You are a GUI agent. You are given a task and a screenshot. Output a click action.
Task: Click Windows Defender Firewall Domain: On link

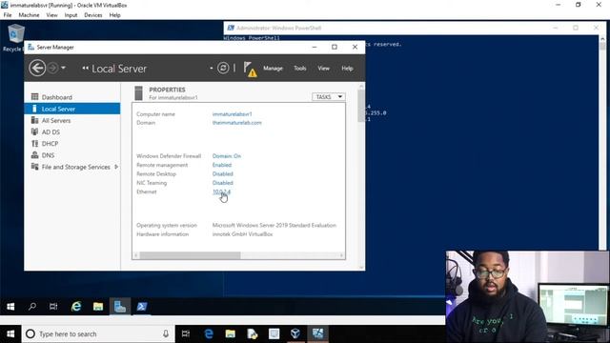click(227, 156)
